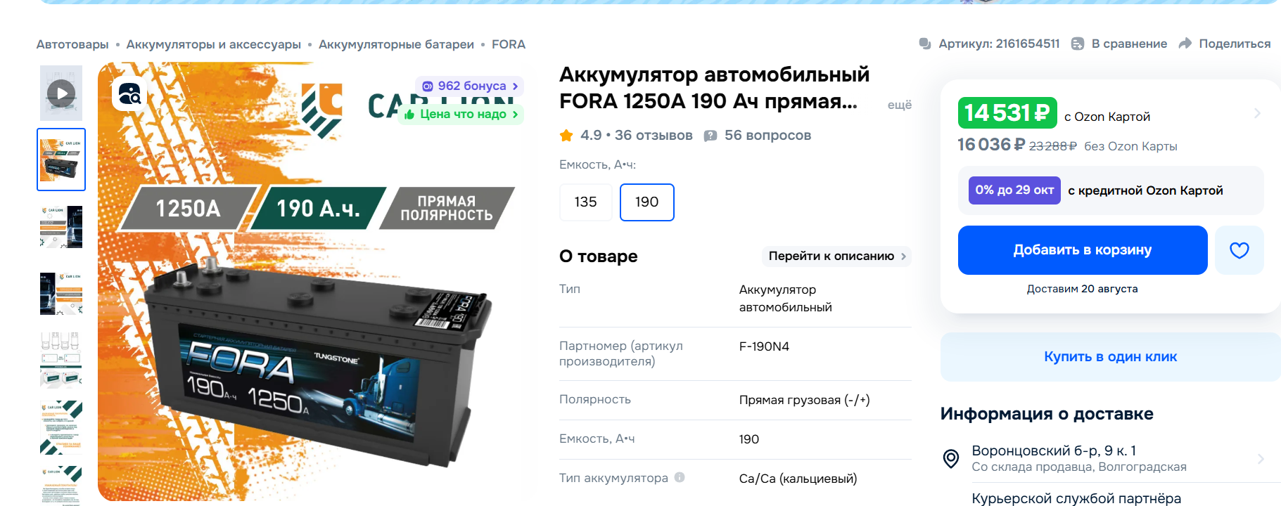Select capacity option 190

646,202
